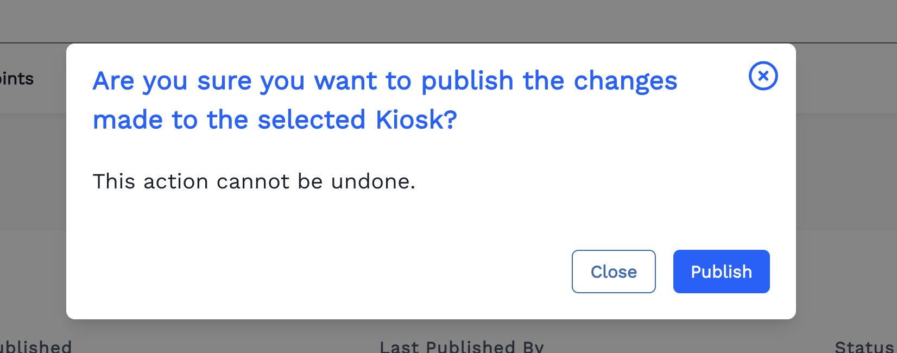The image size is (897, 353).
Task: Click the 'This action cannot be undone' text
Action: [254, 181]
